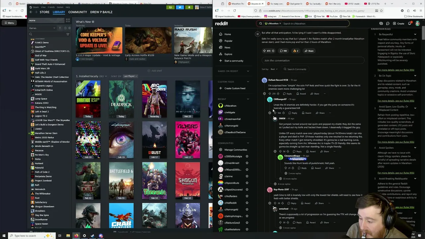Expand Installed locally shelf dropdown
Screen dimensions: 425x239
[106, 76]
